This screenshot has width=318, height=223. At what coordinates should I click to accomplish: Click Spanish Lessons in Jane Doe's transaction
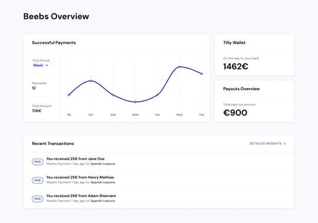tap(103, 164)
